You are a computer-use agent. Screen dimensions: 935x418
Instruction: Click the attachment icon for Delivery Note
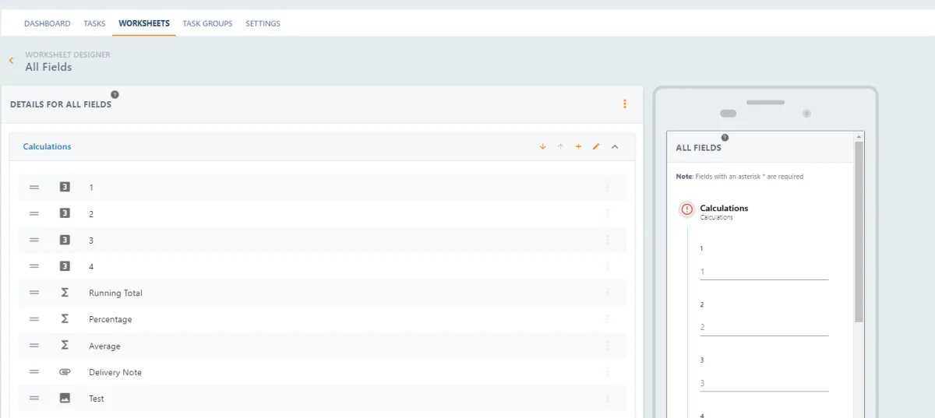(65, 372)
